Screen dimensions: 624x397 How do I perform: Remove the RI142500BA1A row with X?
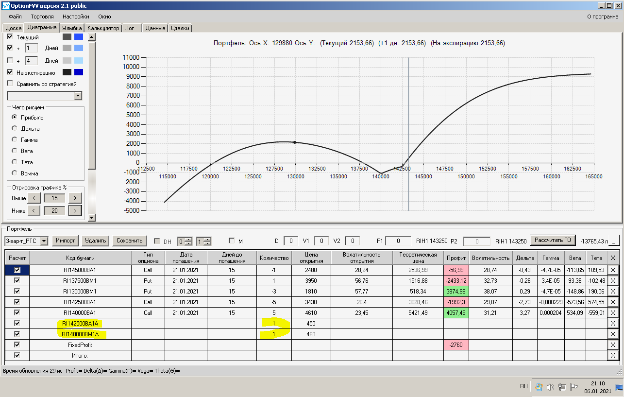click(613, 323)
